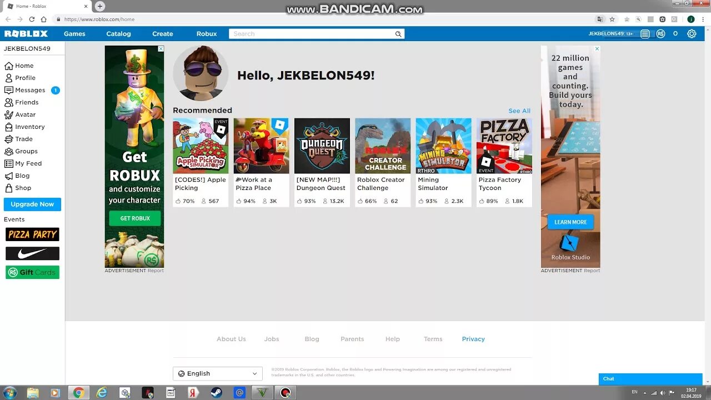Viewport: 711px width, 400px height.
Task: Open My Feed in the sidebar
Action: [23, 163]
